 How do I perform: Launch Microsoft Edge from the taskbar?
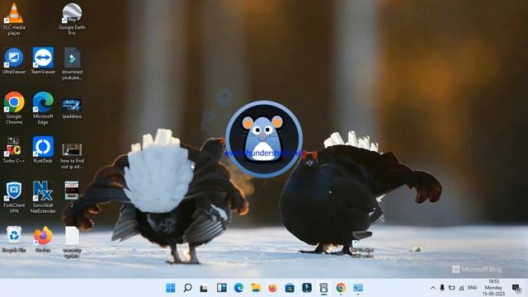[238, 288]
